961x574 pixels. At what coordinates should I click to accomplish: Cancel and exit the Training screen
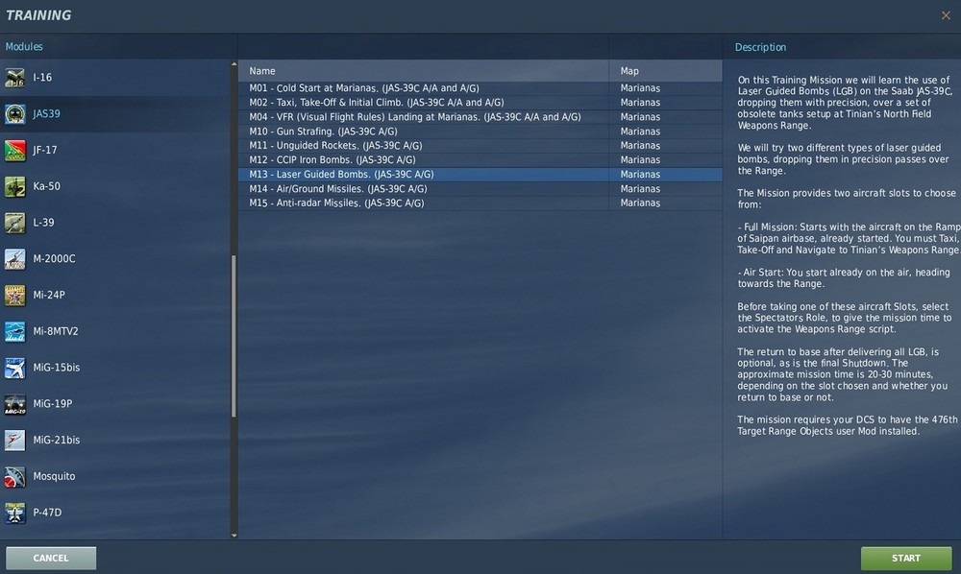point(51,558)
